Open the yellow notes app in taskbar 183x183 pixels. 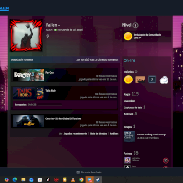pyautogui.click(x=65, y=179)
